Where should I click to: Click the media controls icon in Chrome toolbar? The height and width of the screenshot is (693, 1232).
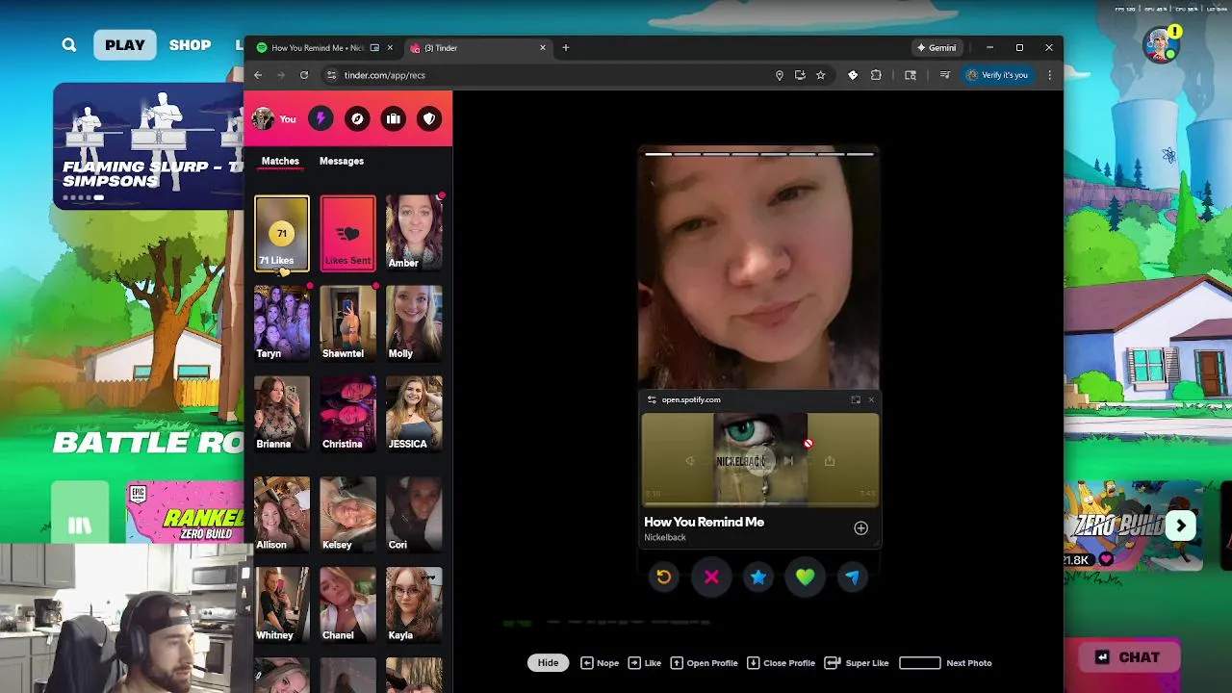(945, 75)
